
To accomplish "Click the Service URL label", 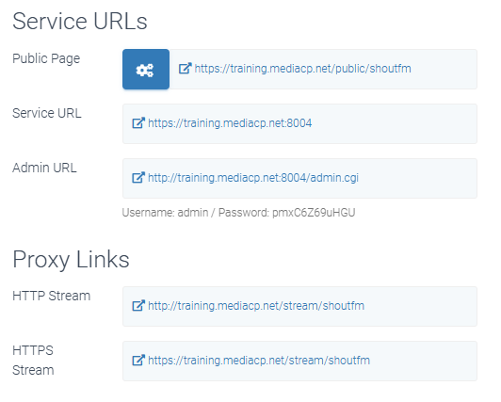I will click(x=47, y=113).
